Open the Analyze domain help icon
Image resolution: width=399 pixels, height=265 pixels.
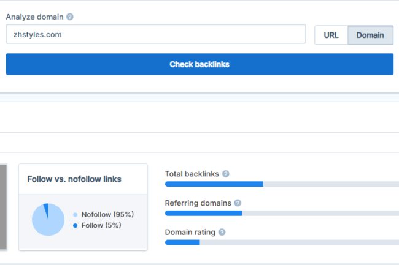coord(70,17)
